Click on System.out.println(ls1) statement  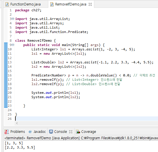[56, 93]
